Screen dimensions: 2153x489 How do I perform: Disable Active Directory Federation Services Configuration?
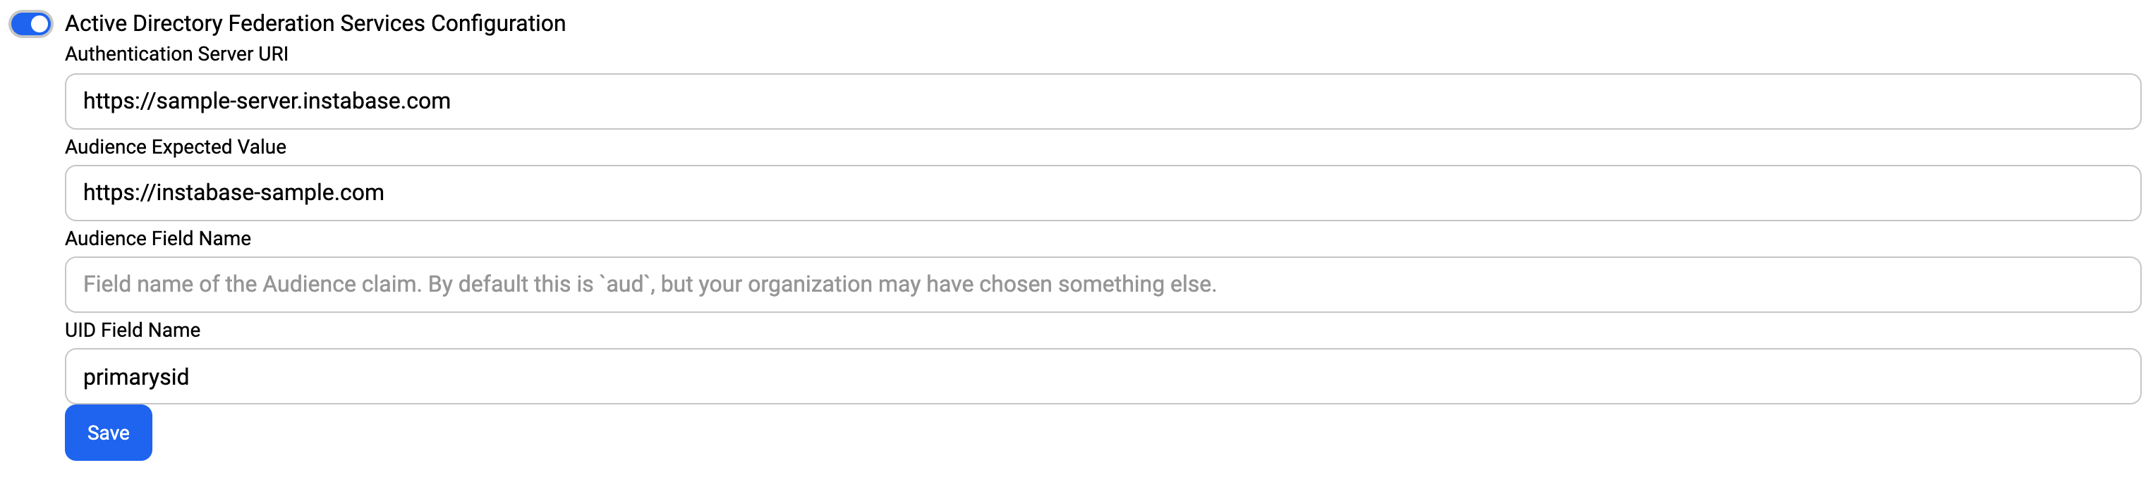click(32, 23)
